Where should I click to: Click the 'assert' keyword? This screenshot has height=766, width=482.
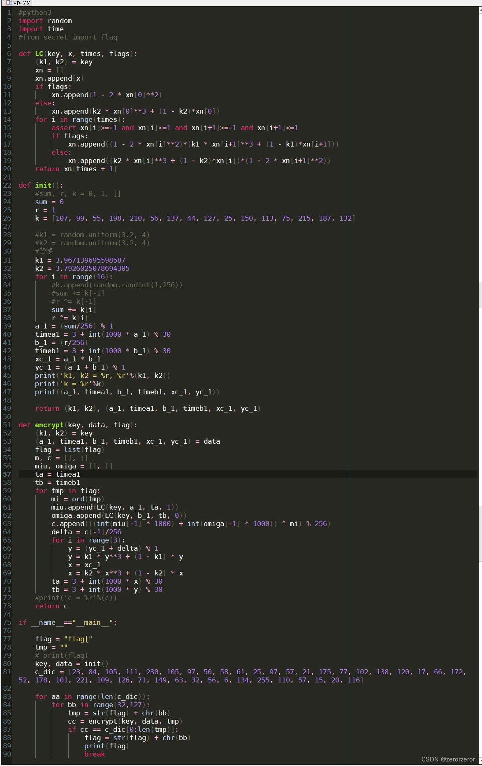[64, 128]
